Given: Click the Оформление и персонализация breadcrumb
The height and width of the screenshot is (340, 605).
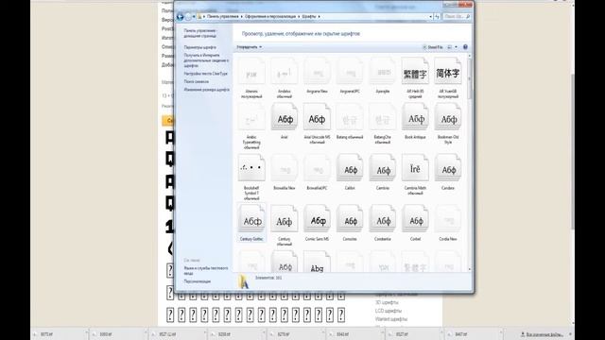Looking at the screenshot, I should coord(270,17).
